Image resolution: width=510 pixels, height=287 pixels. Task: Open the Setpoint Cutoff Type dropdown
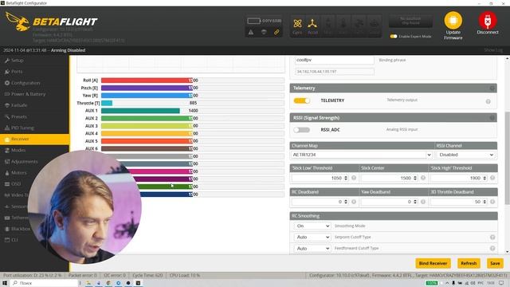(312, 238)
